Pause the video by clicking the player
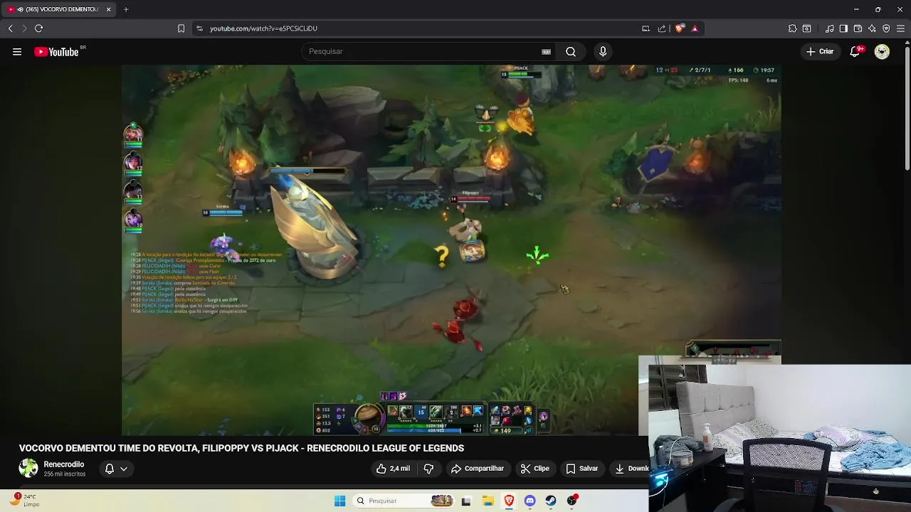Screen dimensions: 911x512 (x=451, y=250)
